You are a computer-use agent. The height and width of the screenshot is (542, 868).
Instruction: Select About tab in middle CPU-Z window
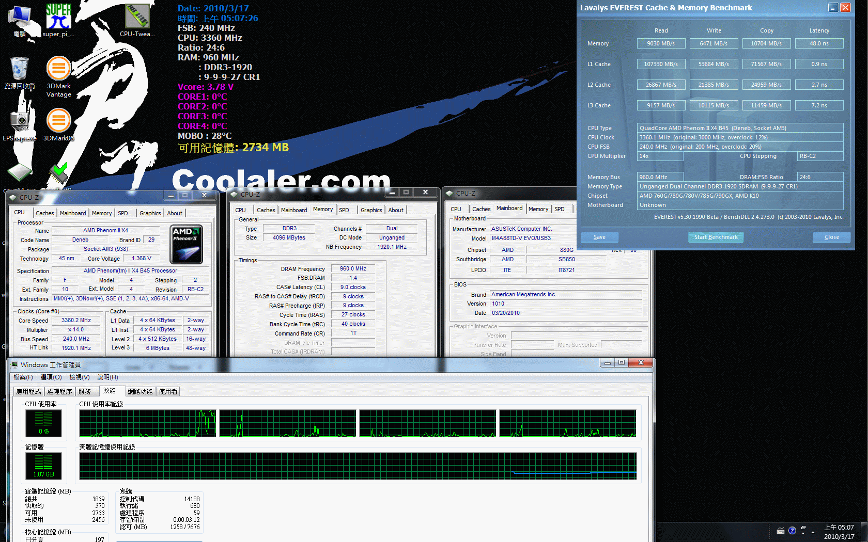click(396, 210)
